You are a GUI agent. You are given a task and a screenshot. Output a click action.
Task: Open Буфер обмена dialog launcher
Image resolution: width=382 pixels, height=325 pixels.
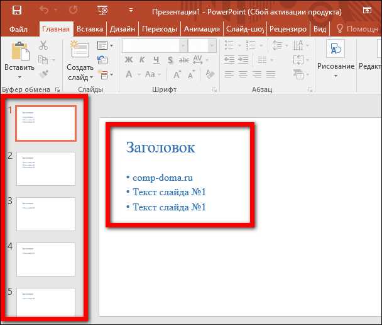pyautogui.click(x=58, y=90)
